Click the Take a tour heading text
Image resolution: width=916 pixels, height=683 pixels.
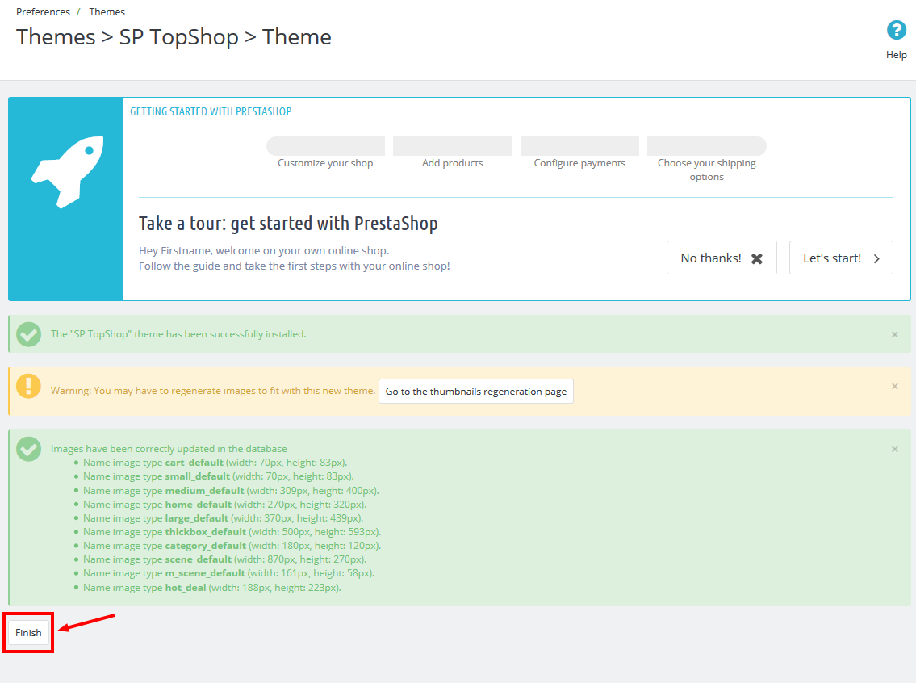pyautogui.click(x=288, y=224)
